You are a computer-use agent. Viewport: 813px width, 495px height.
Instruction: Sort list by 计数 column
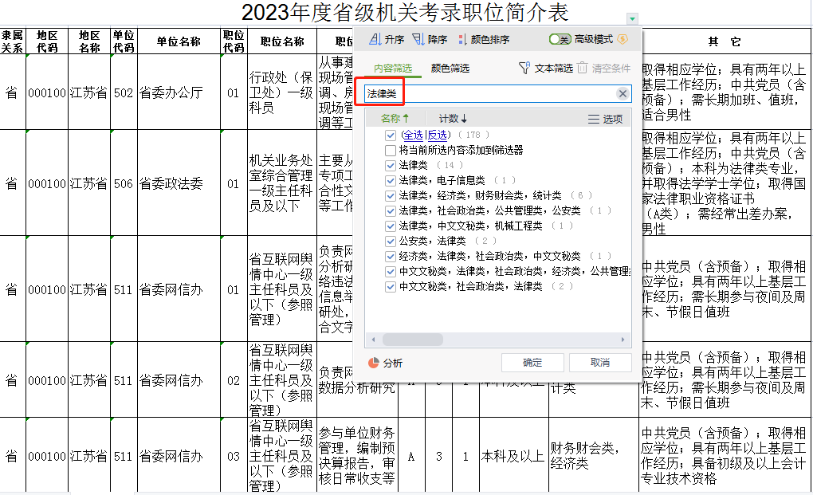[x=453, y=119]
